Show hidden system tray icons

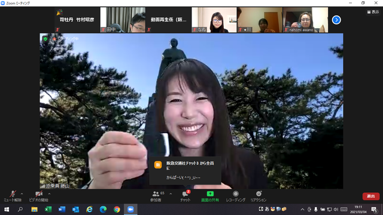(x=302, y=210)
